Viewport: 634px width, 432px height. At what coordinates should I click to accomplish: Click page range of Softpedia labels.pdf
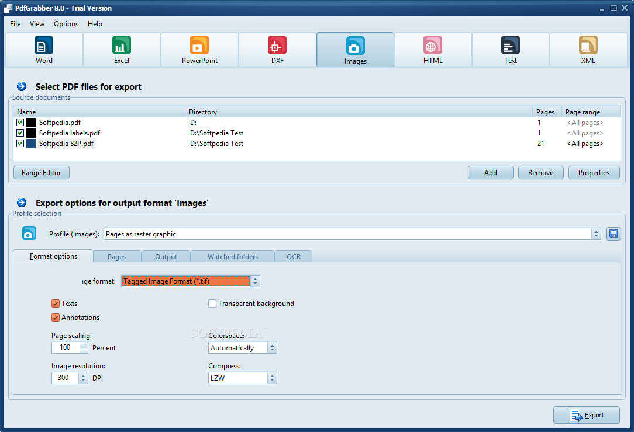pos(585,133)
